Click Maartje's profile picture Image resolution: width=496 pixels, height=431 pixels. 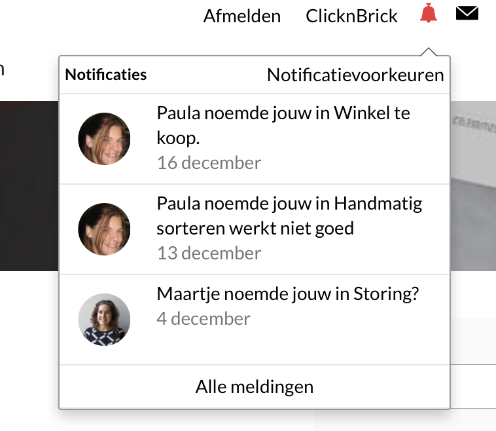pyautogui.click(x=104, y=319)
